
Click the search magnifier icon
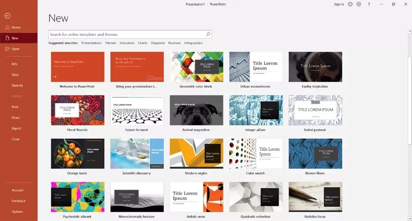[x=208, y=35]
